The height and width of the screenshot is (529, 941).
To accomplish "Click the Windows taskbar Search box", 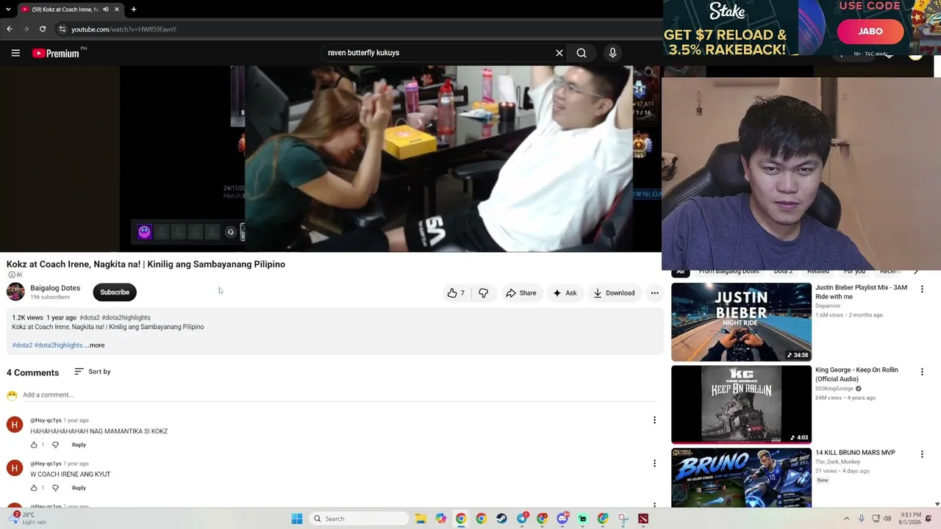I will coord(358,519).
